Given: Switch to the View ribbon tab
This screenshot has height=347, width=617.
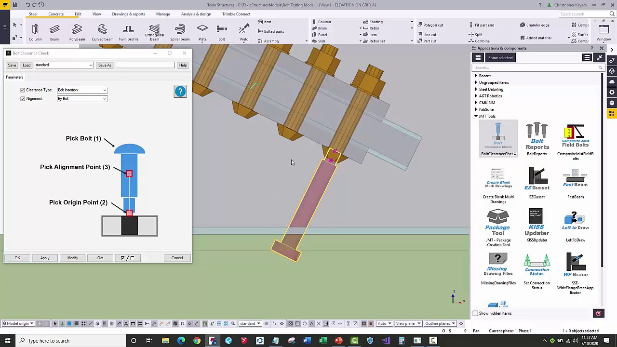Looking at the screenshot, I should pos(97,14).
